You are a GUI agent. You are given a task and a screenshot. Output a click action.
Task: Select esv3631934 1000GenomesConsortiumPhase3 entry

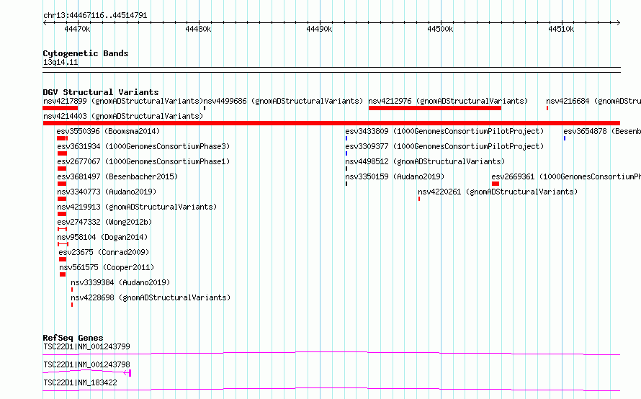(143, 146)
